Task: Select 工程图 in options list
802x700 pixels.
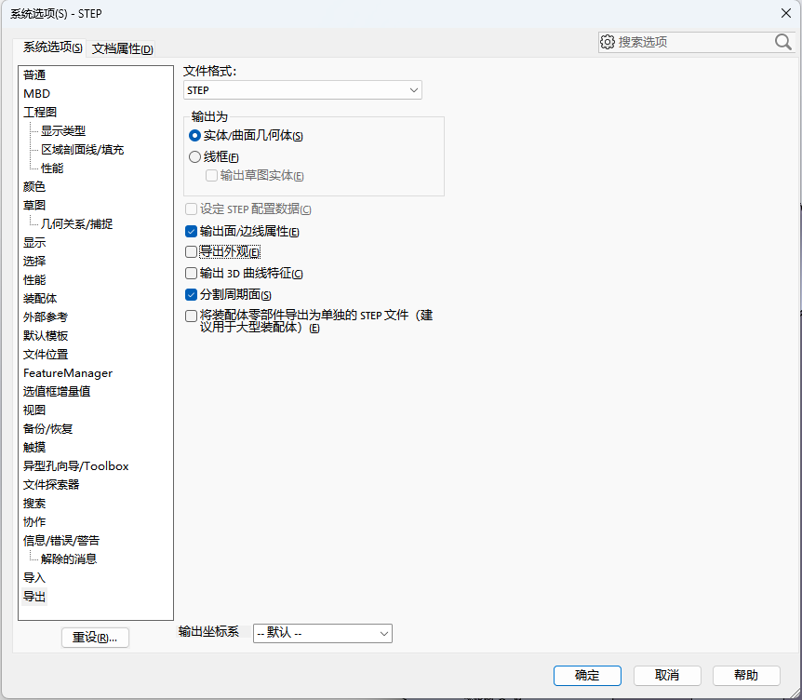Action: click(x=40, y=112)
